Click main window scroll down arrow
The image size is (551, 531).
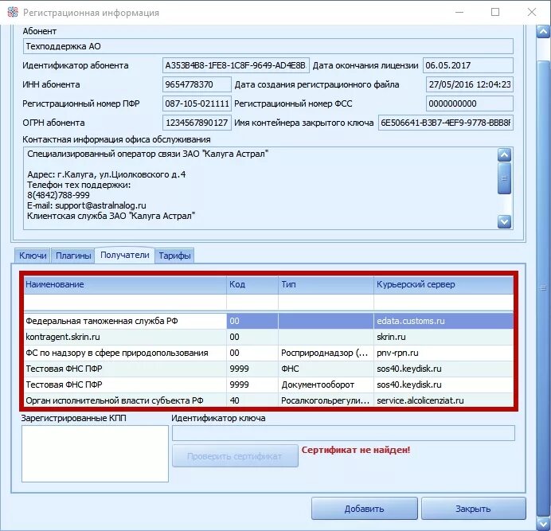[x=543, y=524]
